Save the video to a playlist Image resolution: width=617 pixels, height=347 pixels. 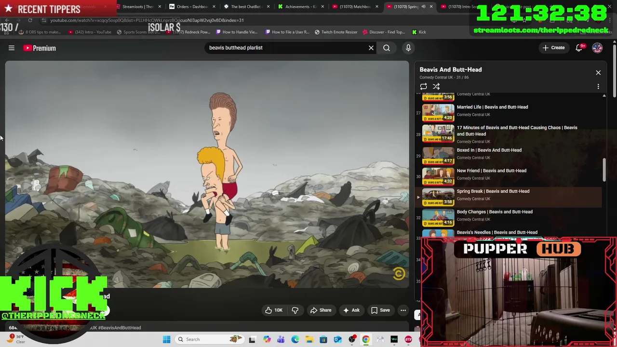click(380, 310)
